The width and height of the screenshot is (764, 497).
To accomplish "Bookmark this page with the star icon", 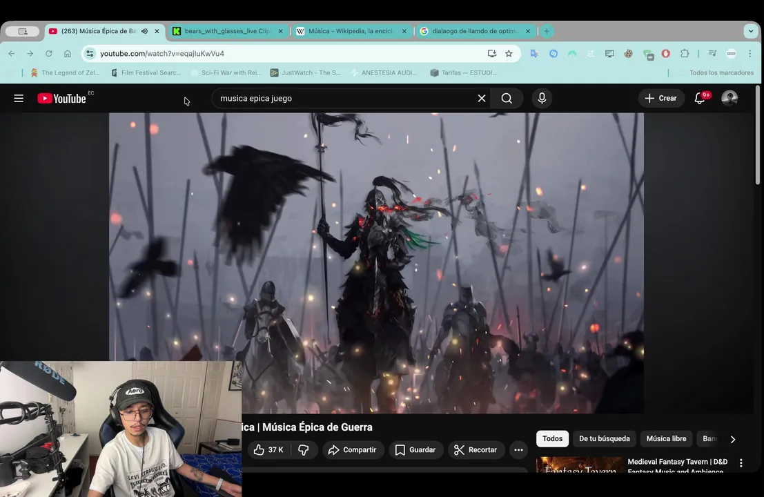I will click(509, 54).
